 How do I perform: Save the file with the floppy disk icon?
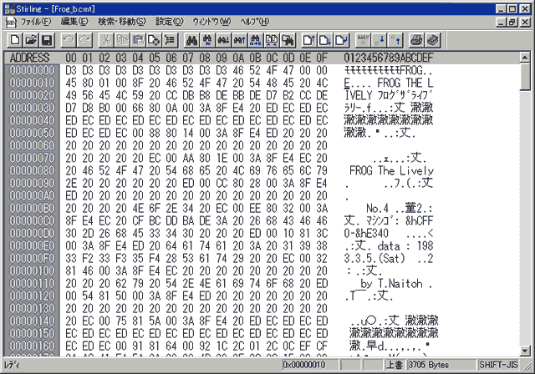coord(46,40)
